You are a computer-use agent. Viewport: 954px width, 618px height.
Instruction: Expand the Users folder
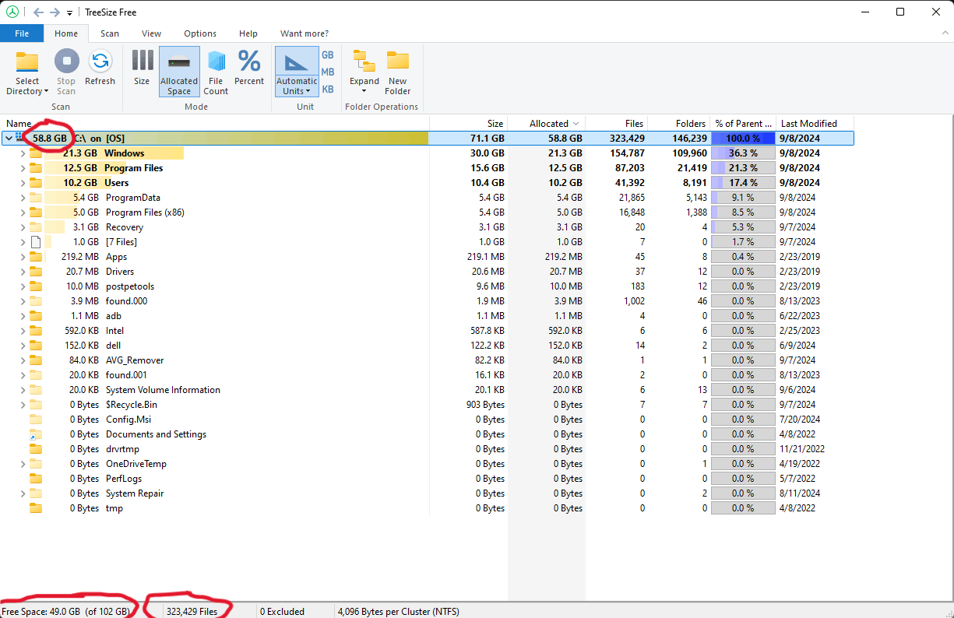(x=23, y=183)
